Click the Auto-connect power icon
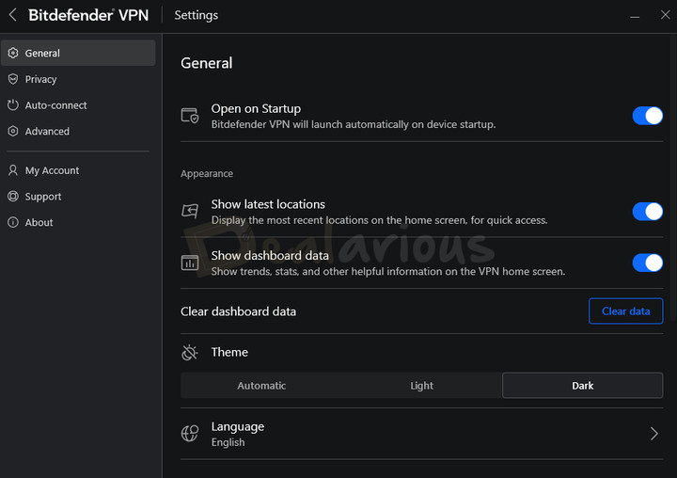This screenshot has height=478, width=677. [13, 105]
